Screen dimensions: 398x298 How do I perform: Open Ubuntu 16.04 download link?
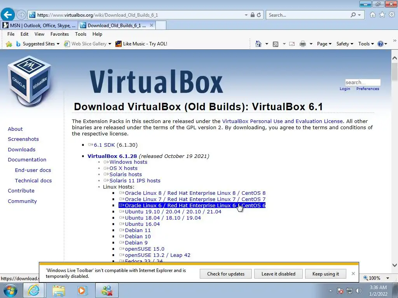click(142, 224)
